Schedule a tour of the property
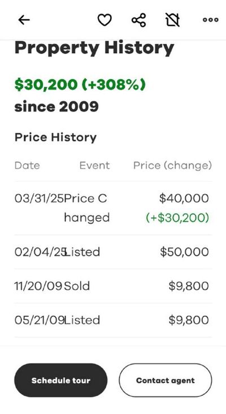 click(x=60, y=380)
